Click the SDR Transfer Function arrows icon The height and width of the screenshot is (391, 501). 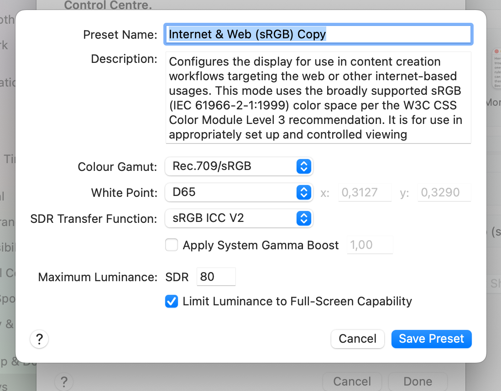(x=303, y=218)
